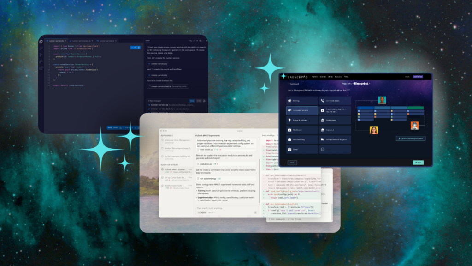Viewport: 472px width, 266px height.
Task: Click the Government building icon in Launchpad
Action: pos(323,120)
